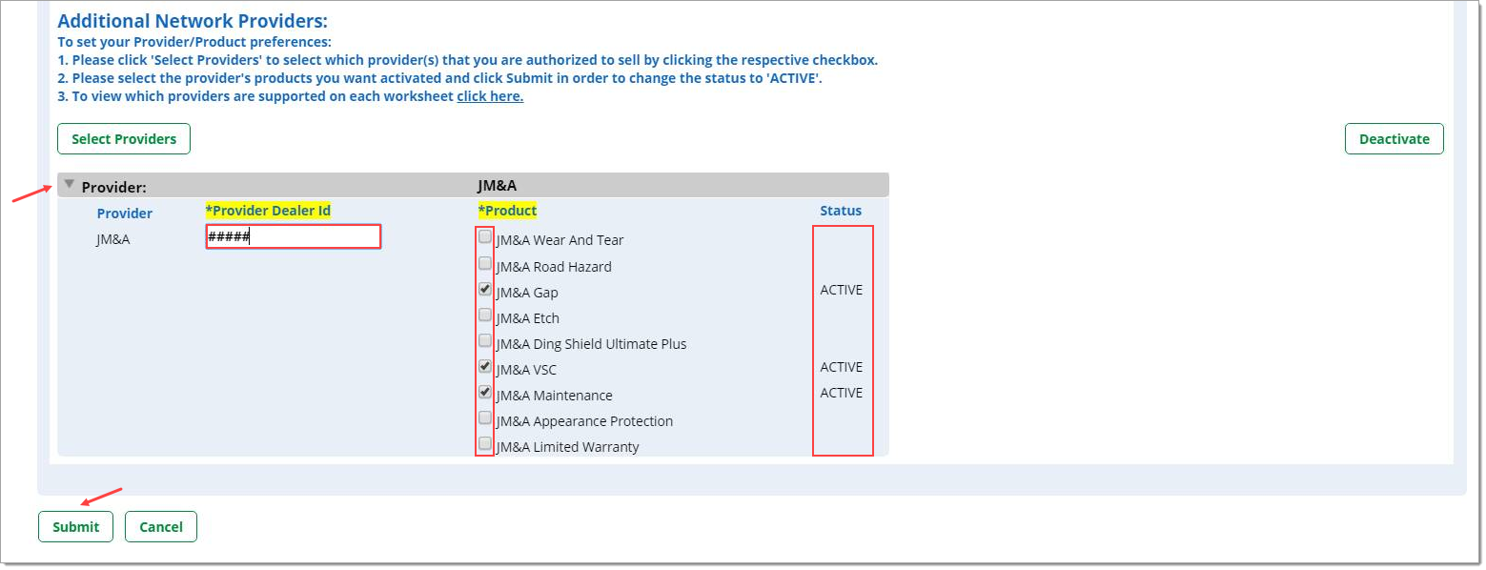Cancel the provider changes

click(161, 527)
